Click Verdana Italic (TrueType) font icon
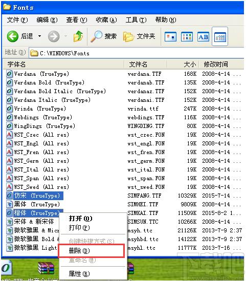Screen dimensions: 246x281 [x=9, y=100]
